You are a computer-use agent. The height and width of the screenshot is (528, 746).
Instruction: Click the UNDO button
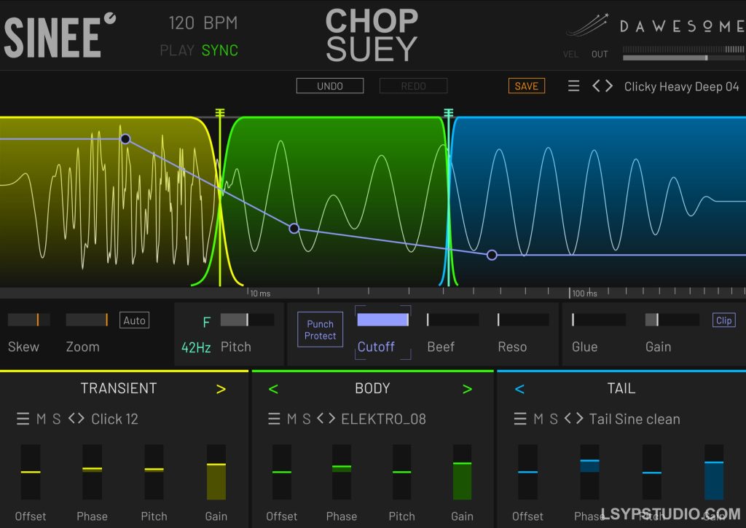(x=329, y=85)
